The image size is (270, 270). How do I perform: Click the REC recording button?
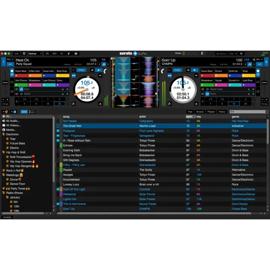54,54
